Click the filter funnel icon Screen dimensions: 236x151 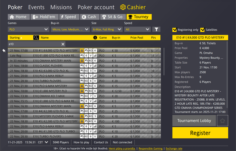pyautogui.click(x=156, y=30)
